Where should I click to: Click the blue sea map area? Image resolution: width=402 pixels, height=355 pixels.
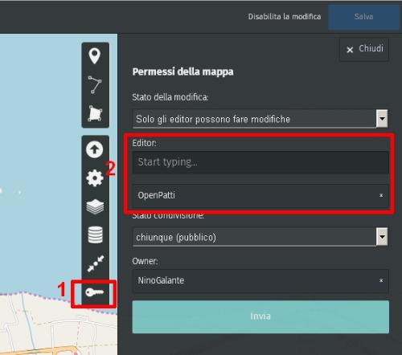coord(40,134)
